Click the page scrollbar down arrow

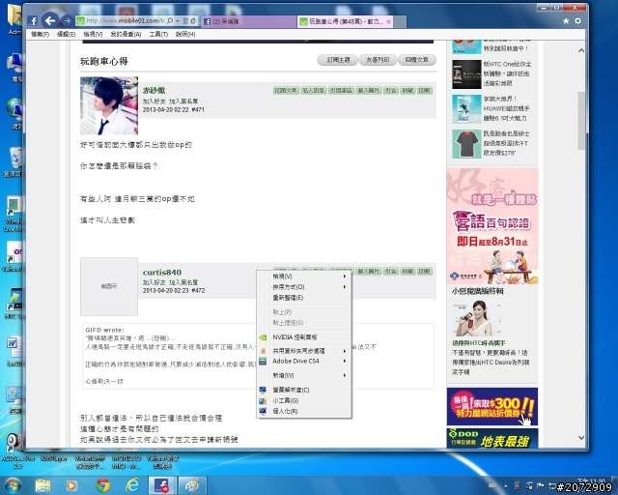(x=581, y=437)
